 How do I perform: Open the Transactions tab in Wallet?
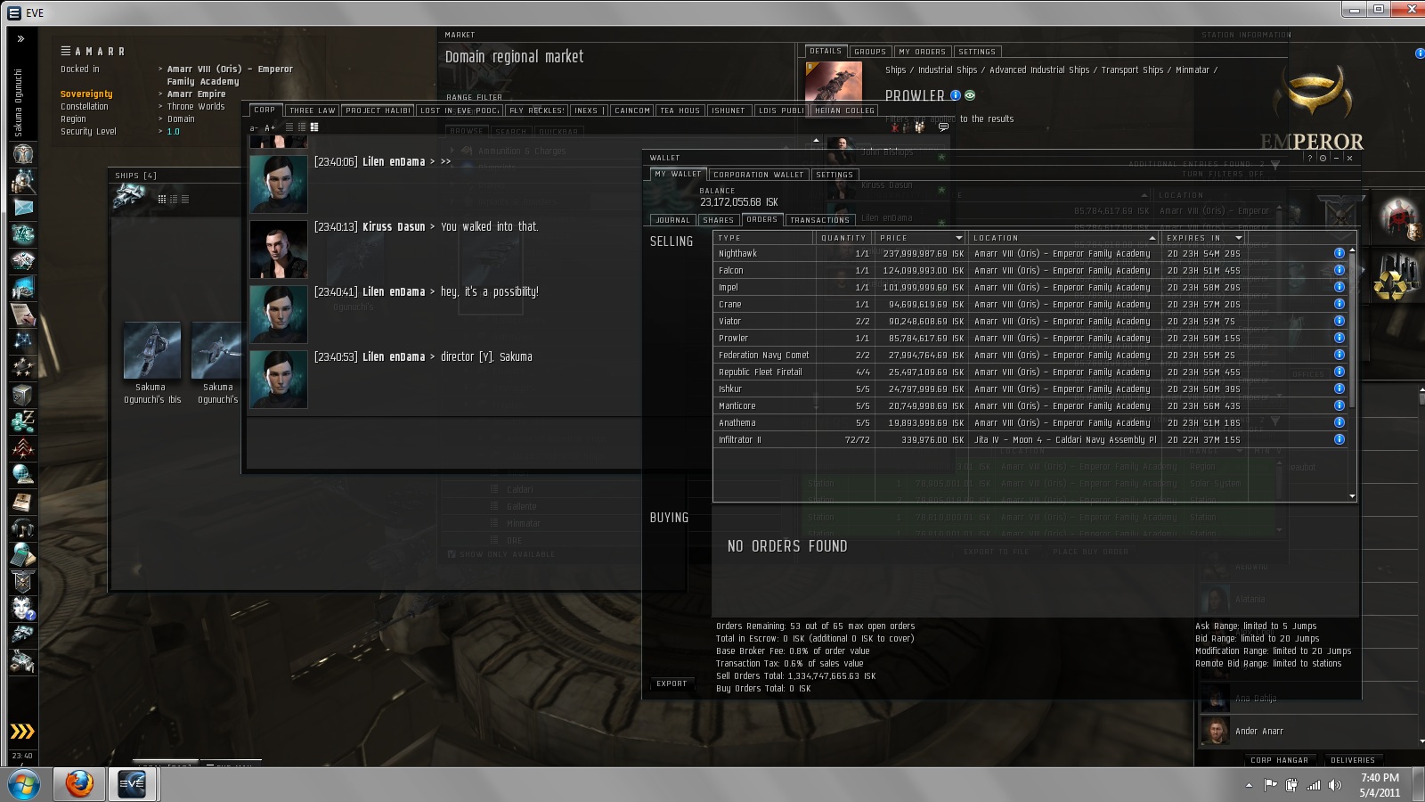[x=819, y=220]
